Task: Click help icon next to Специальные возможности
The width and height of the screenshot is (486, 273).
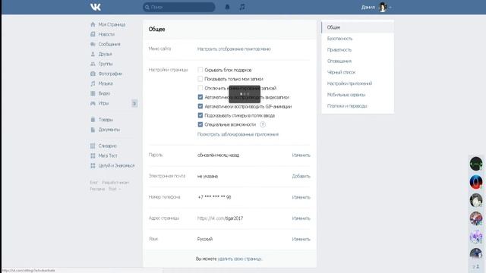Action: click(263, 124)
